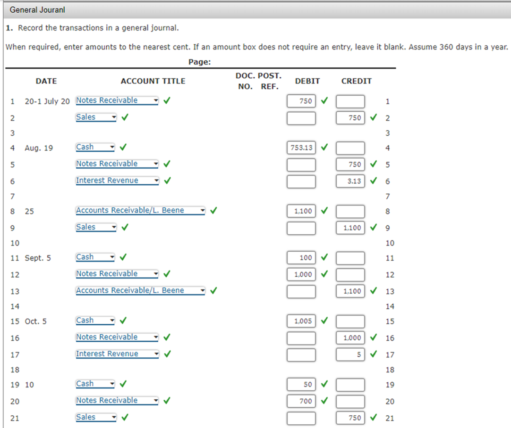
Task: Click the checkmark next to Interest Revenue credit 5
Action: pyautogui.click(x=374, y=354)
